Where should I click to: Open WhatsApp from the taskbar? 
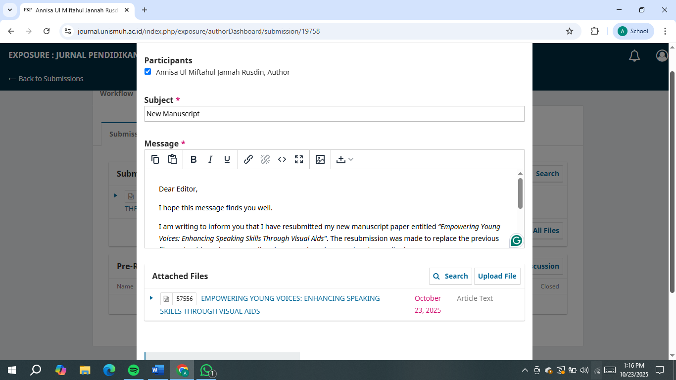[206, 370]
